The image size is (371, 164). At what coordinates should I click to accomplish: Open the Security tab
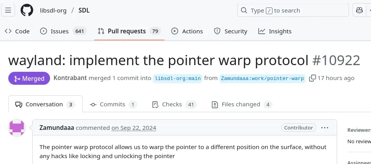coord(230,31)
